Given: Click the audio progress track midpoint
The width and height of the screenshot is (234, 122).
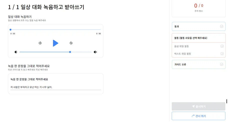Looking at the screenshot, I should pos(55,30).
